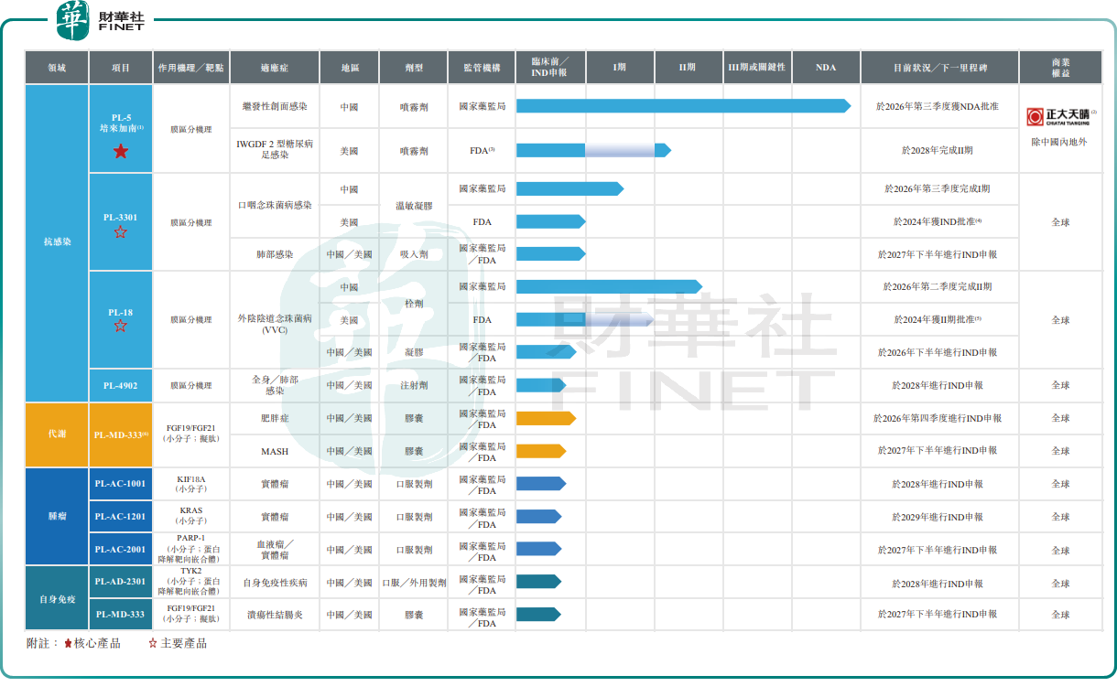Click the 作用機理/靶點 column header
The height and width of the screenshot is (697, 1117).
point(190,68)
